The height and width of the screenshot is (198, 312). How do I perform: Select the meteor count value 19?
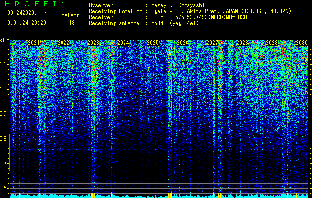pos(72,23)
